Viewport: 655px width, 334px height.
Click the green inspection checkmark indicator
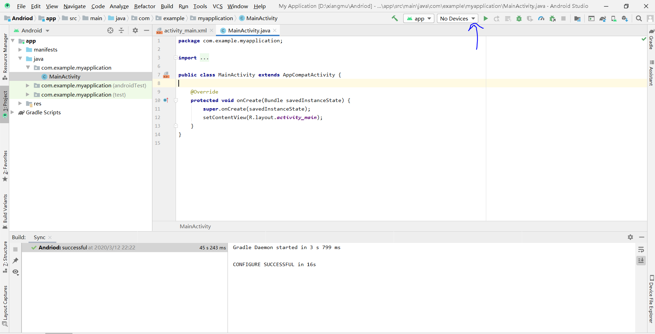point(644,39)
